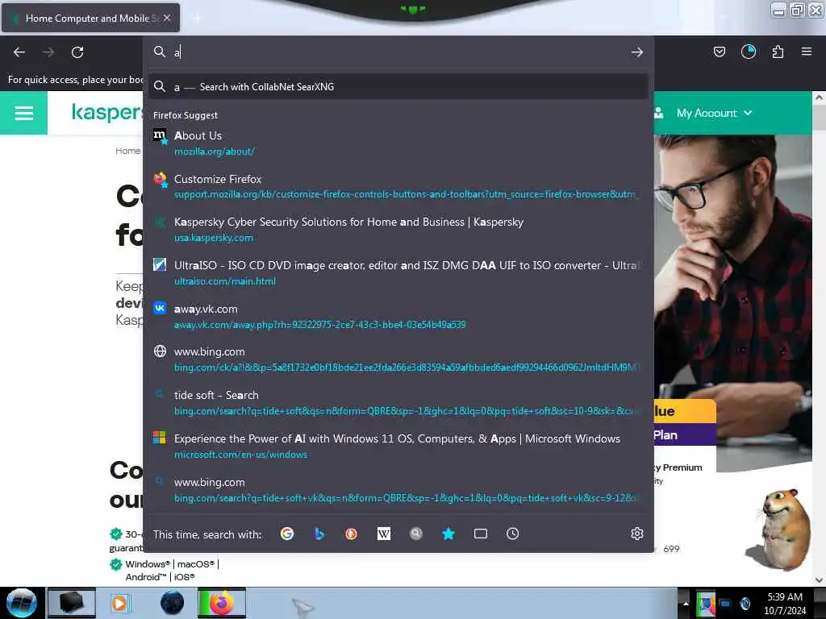Open the UltraISO main.html suggestion
The width and height of the screenshot is (826, 619).
tap(398, 272)
